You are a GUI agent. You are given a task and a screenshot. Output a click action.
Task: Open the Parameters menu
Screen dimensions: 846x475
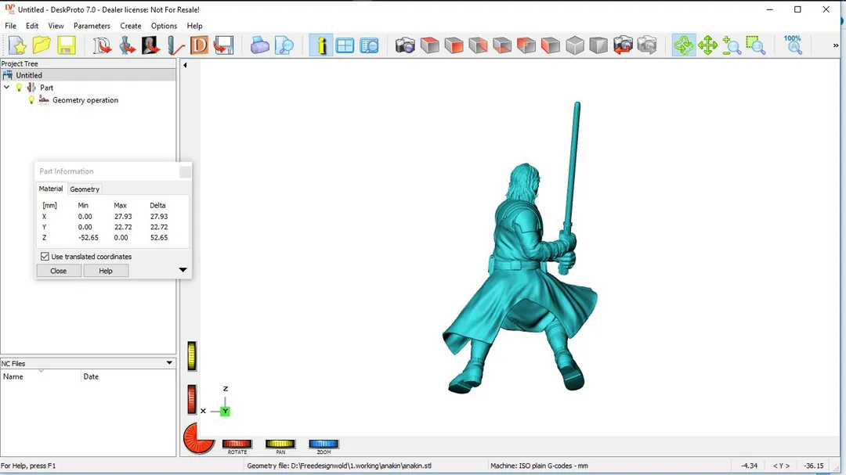click(92, 26)
